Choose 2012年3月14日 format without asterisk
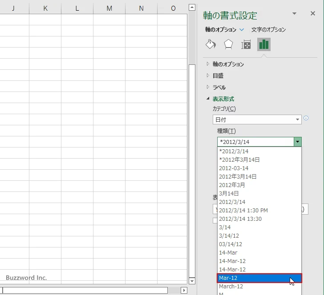Screen dimensions: 324x295 238,177
